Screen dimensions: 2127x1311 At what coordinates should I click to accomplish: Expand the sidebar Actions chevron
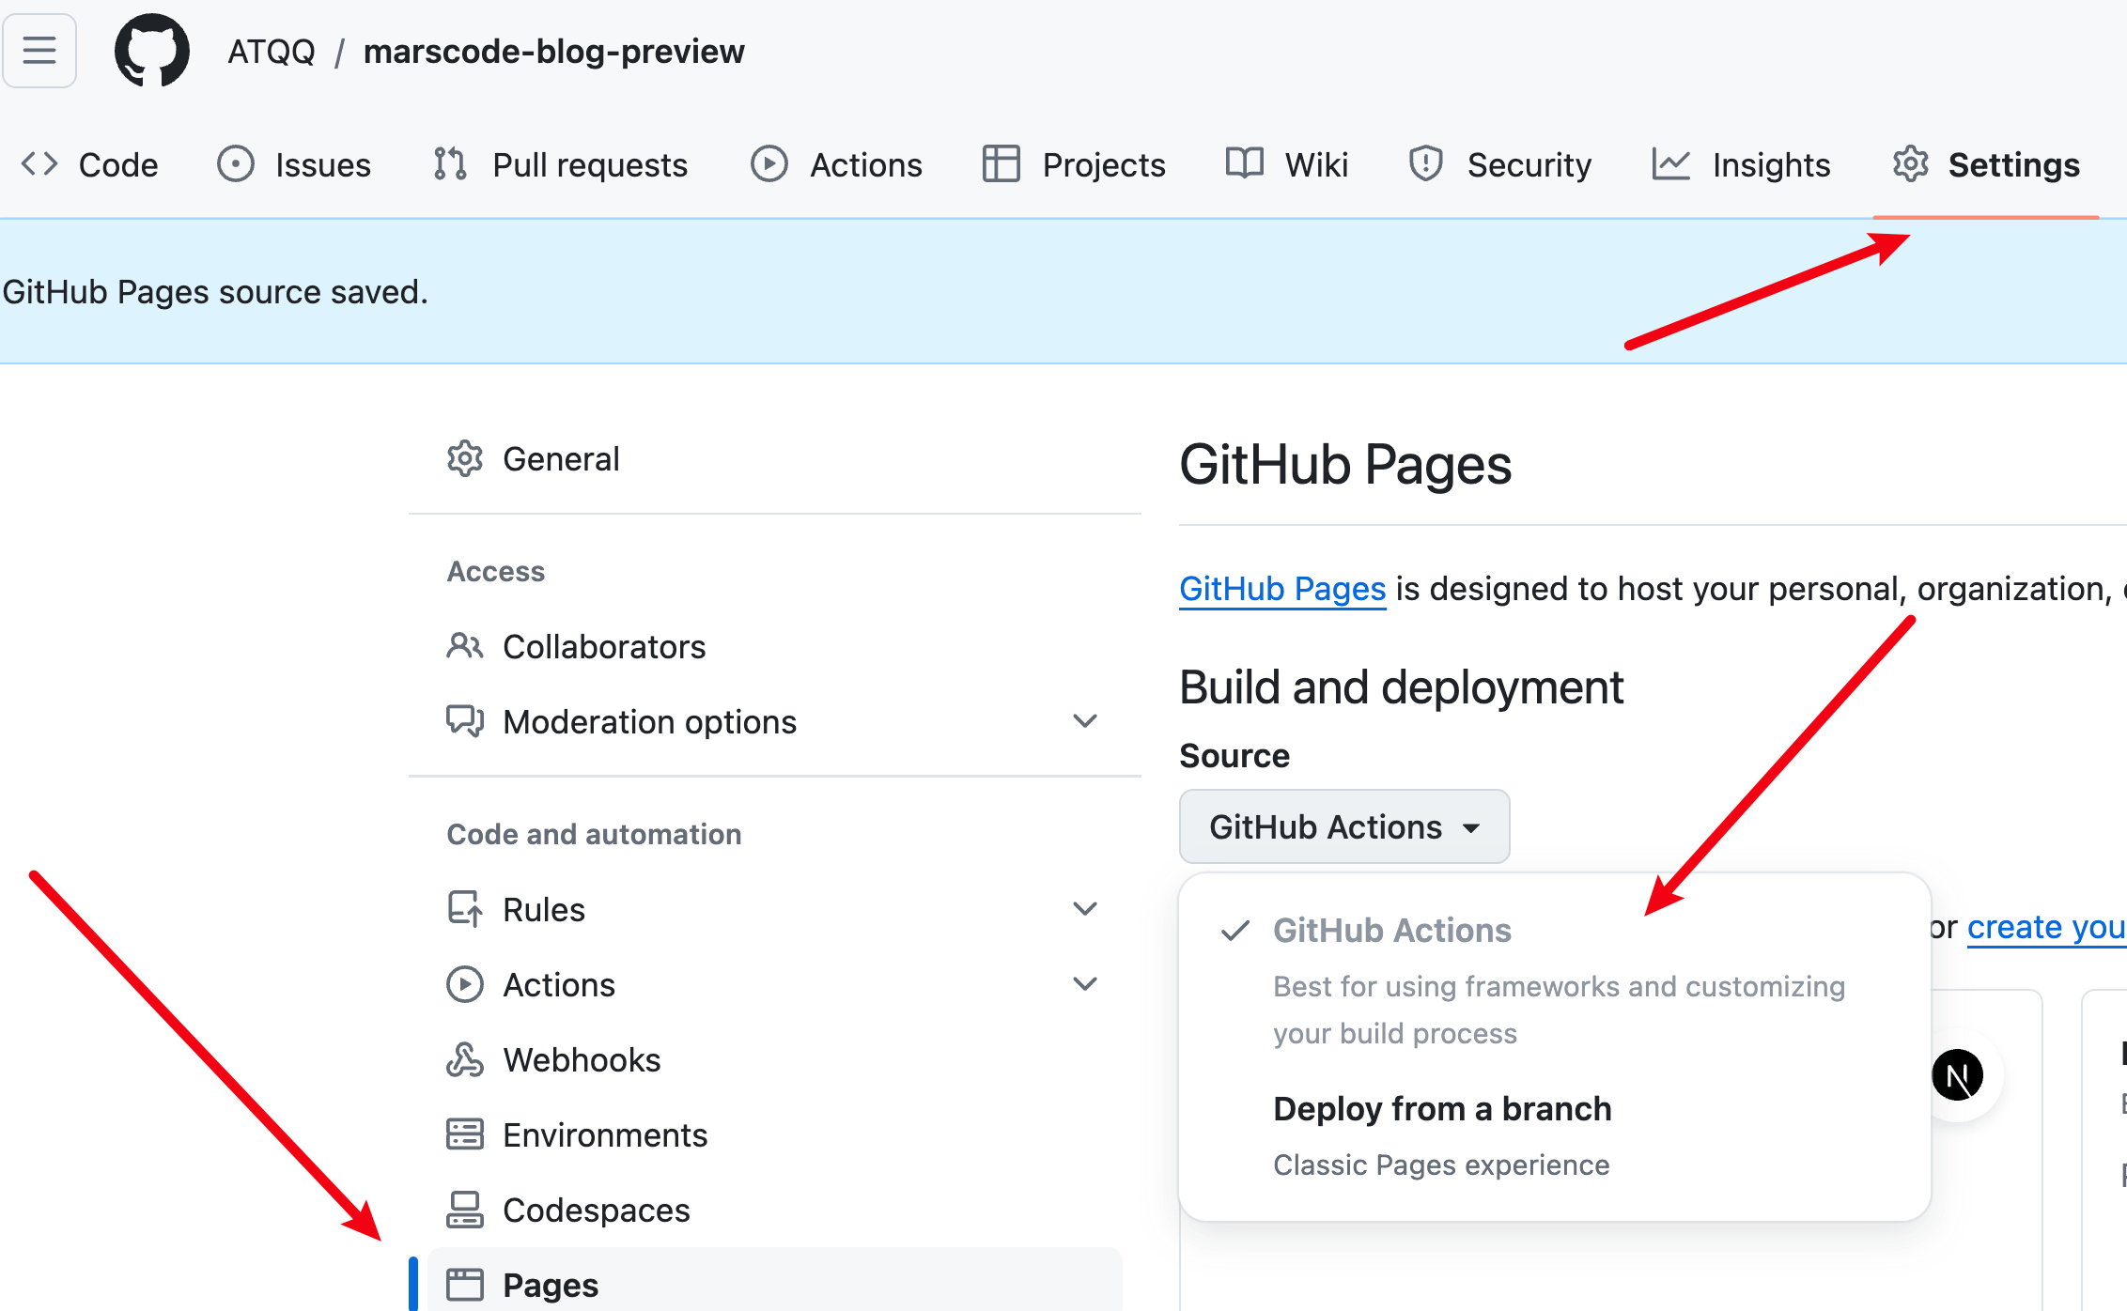pos(1085,985)
